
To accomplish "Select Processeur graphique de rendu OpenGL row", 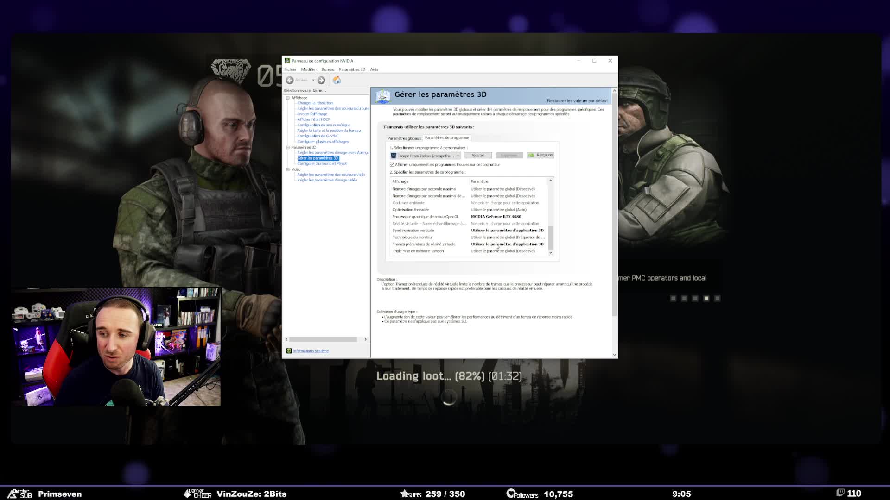I will click(469, 217).
